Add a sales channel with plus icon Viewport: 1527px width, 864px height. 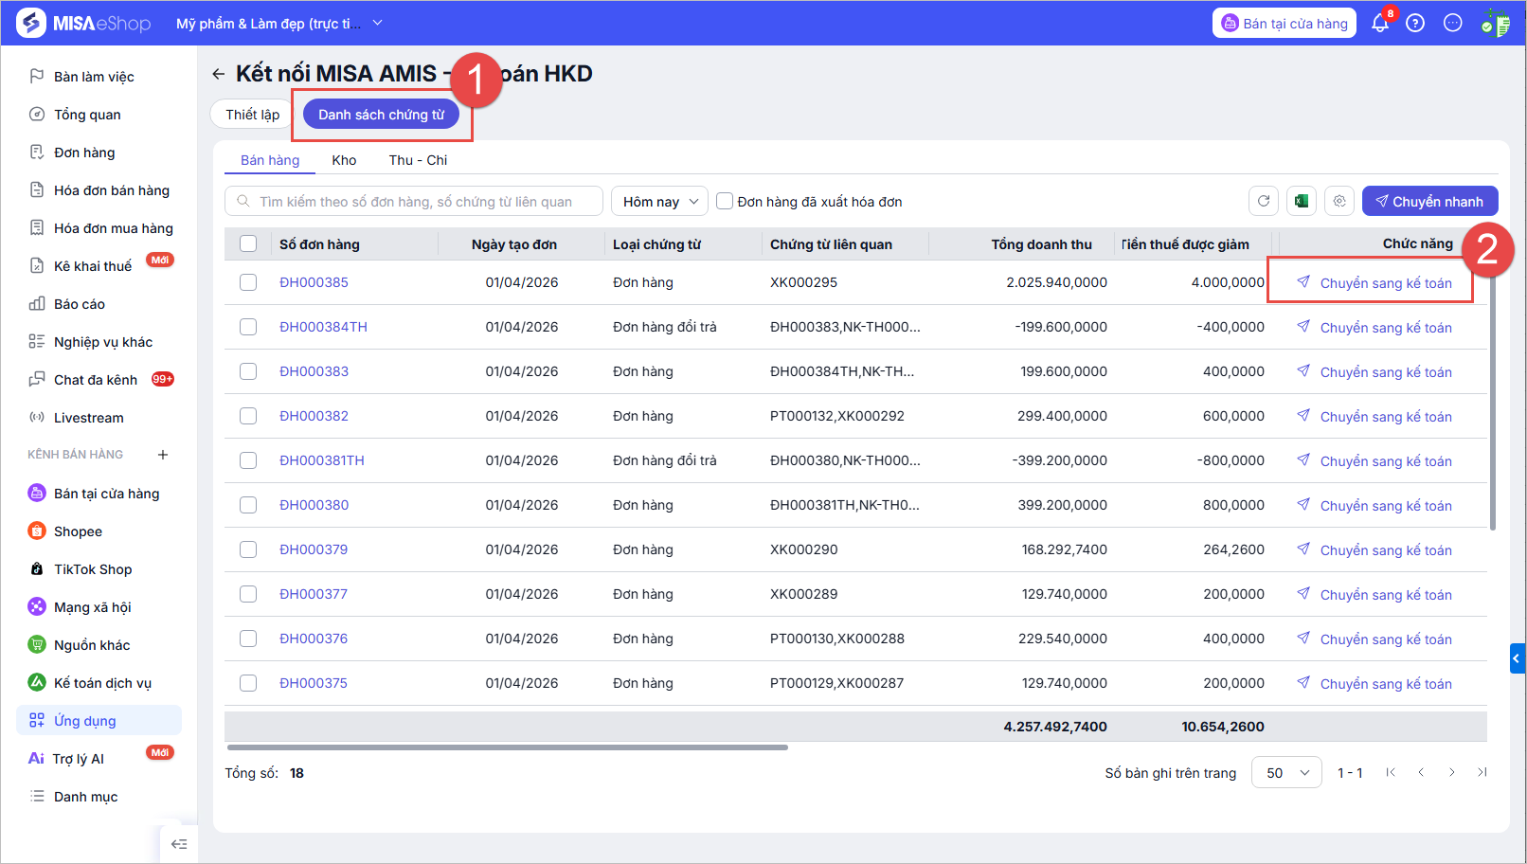(163, 455)
